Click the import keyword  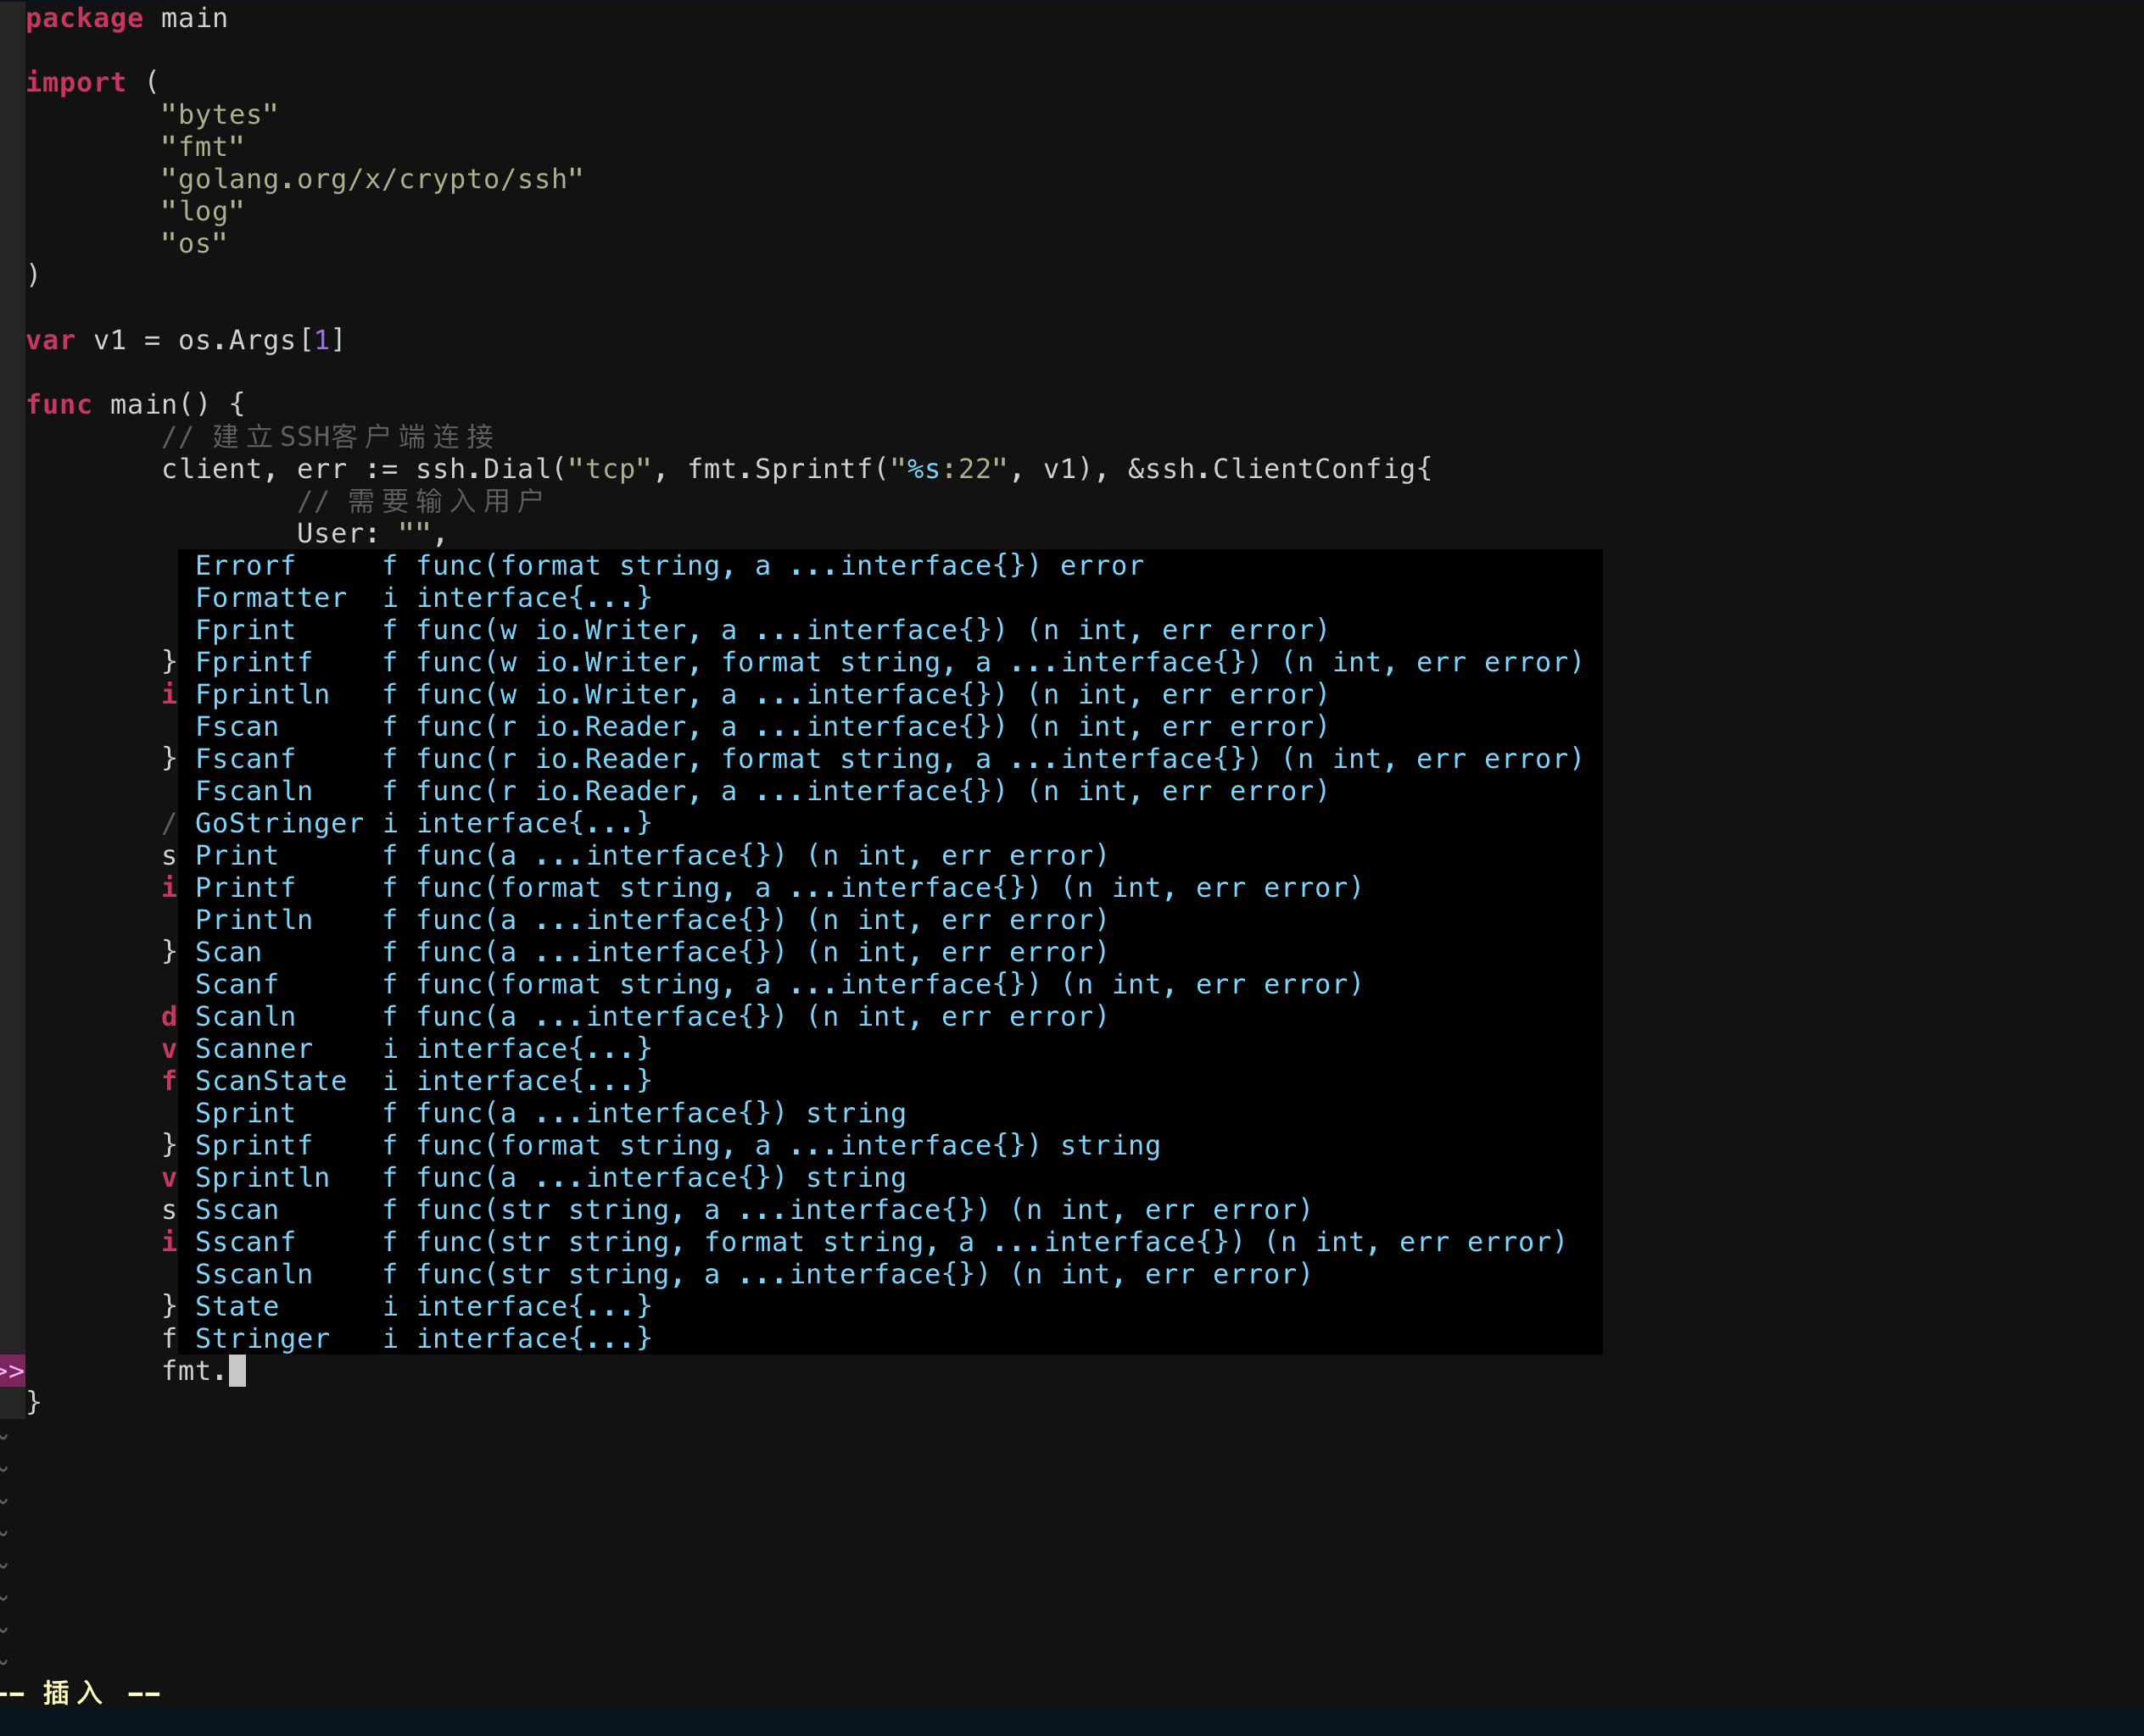[x=76, y=82]
